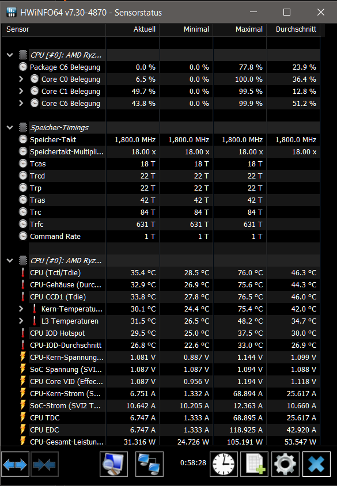Collapse the second CPU [#0]: AMD Ryz... group
Viewport: 337px width, 486px height.
pyautogui.click(x=10, y=261)
